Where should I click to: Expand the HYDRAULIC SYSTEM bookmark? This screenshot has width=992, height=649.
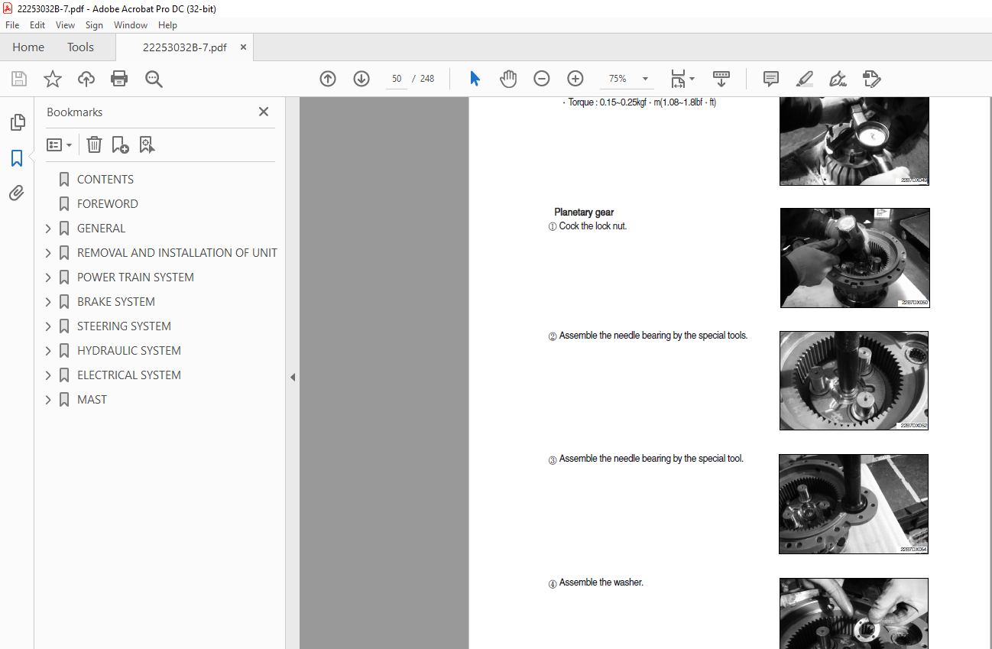pos(48,351)
